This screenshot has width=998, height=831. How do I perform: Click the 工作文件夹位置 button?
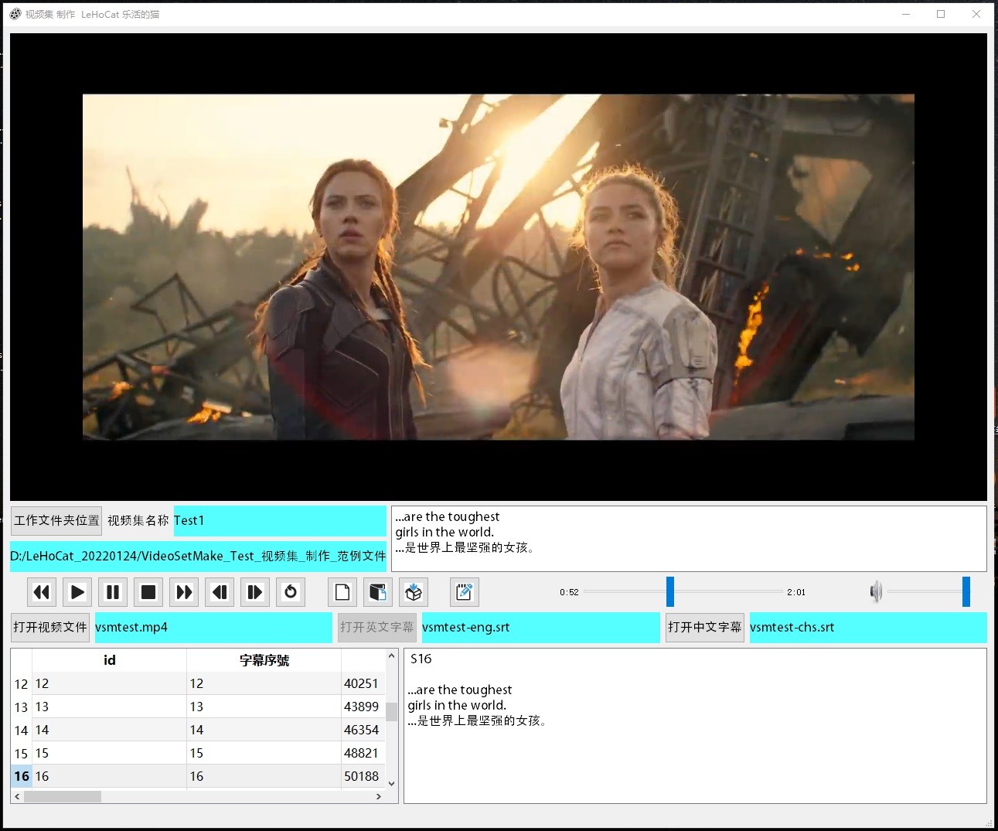[56, 520]
